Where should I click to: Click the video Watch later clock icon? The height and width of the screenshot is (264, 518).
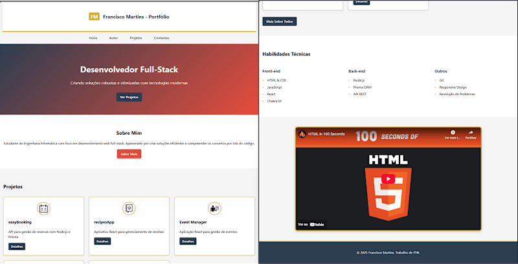point(453,133)
